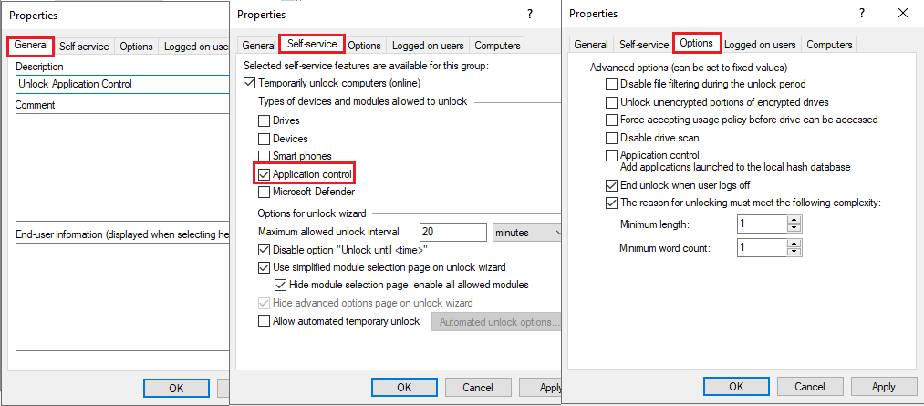Increase Minimum length with the up arrow
The height and width of the screenshot is (406, 924).
point(794,220)
